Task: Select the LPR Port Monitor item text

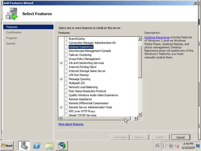Action: tap(79, 75)
